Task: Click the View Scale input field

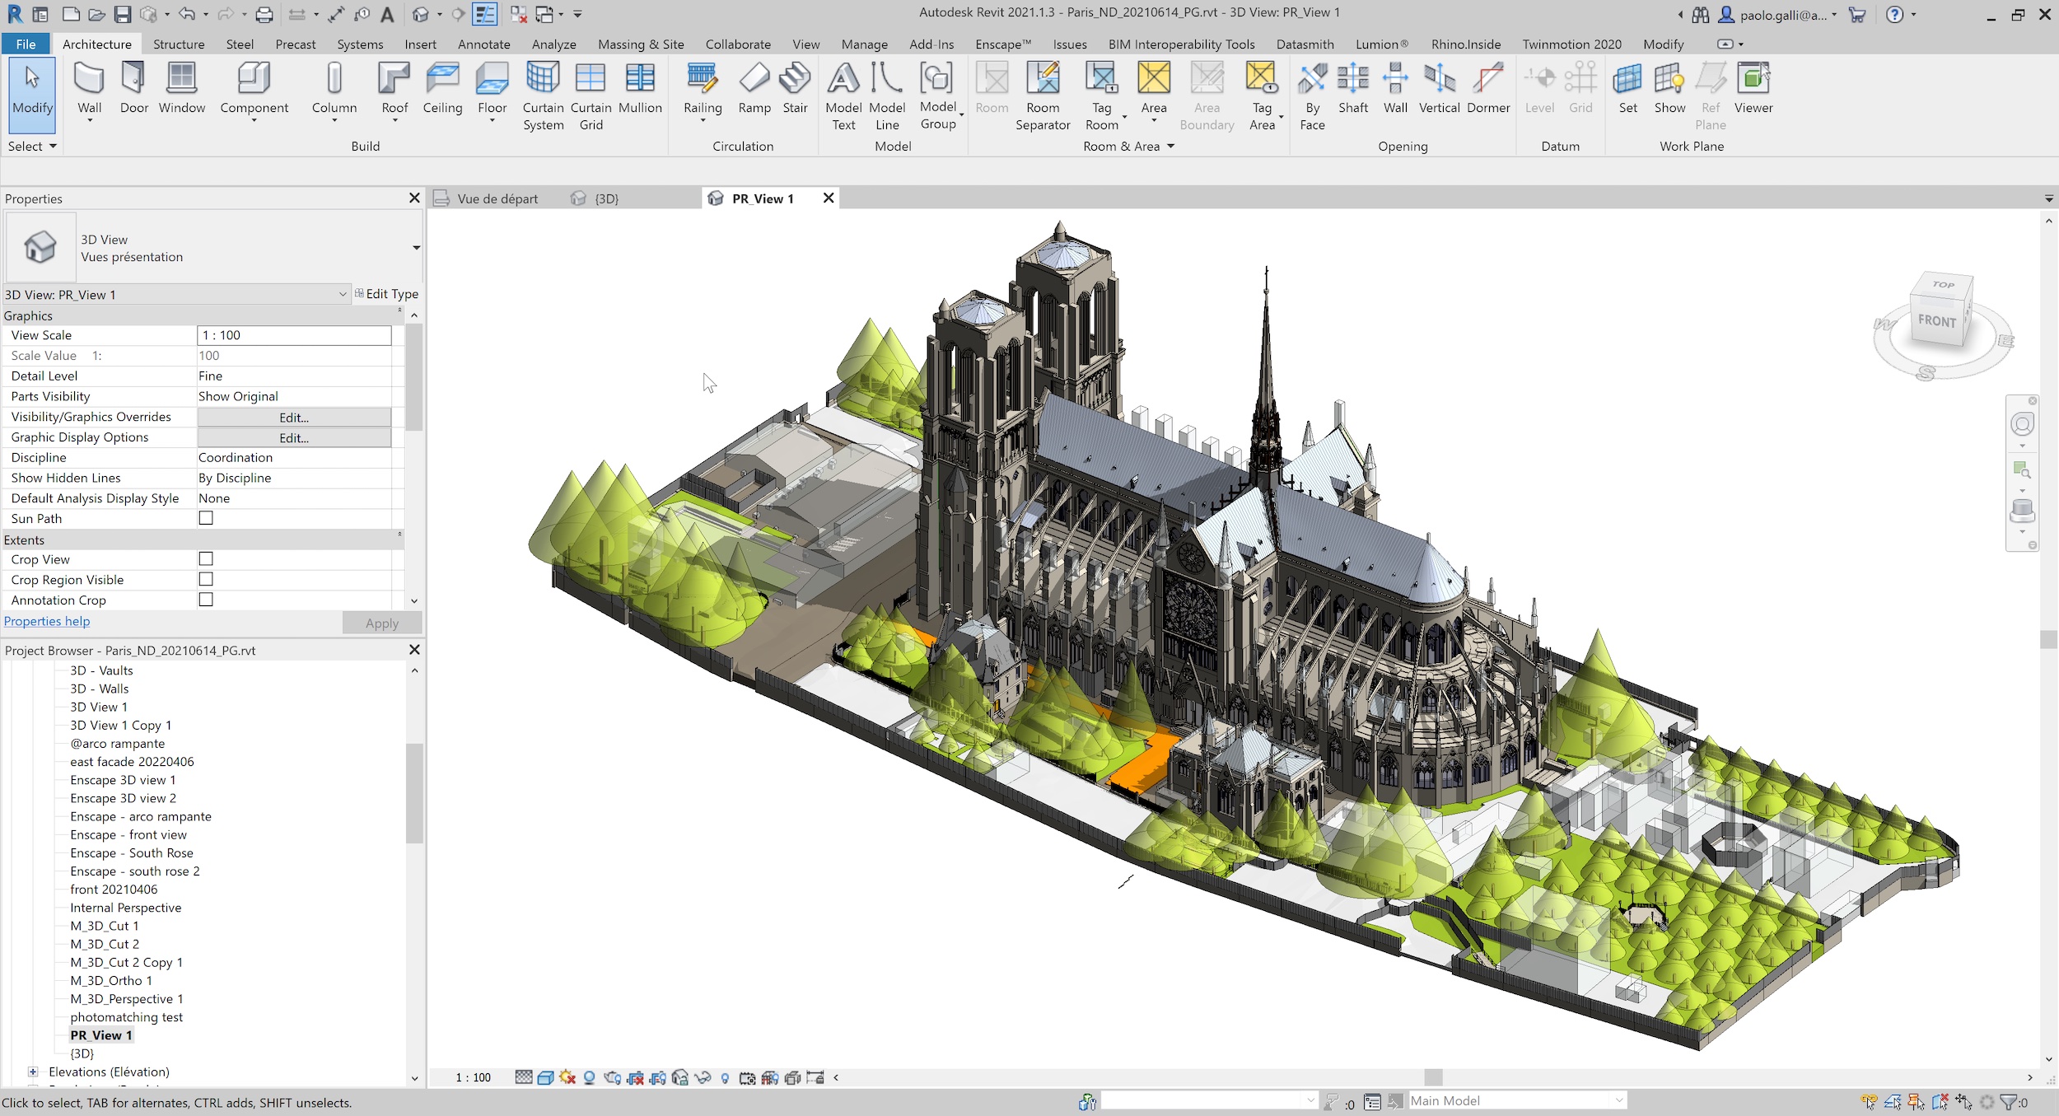Action: pyautogui.click(x=294, y=335)
